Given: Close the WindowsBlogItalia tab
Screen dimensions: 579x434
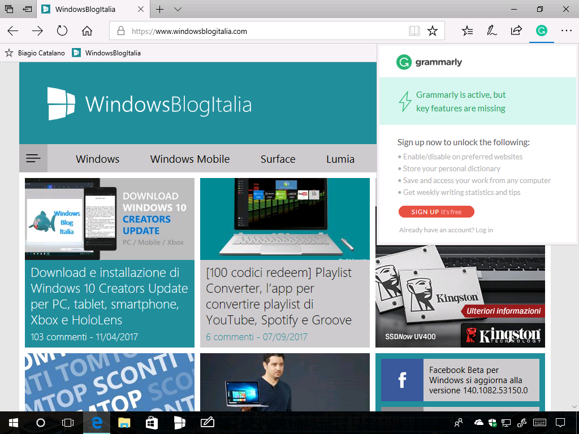Looking at the screenshot, I should coord(141,9).
